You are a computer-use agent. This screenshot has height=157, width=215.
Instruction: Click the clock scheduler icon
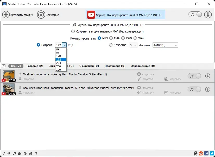tap(25, 153)
